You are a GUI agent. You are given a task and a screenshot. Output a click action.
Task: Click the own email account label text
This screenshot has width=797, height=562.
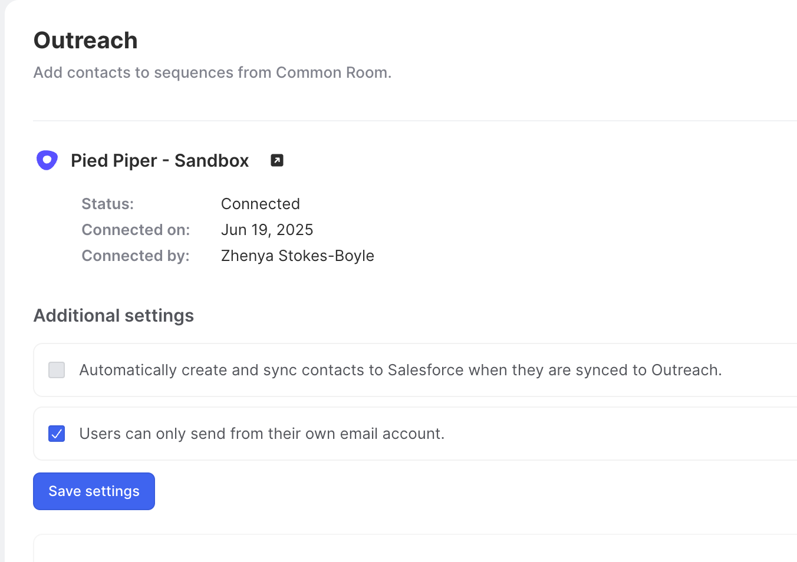[x=262, y=434]
